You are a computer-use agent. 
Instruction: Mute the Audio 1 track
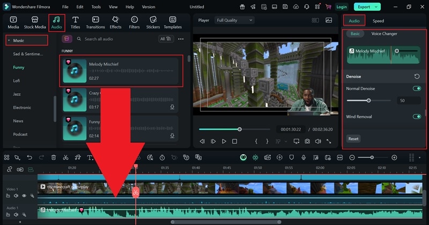click(16, 215)
